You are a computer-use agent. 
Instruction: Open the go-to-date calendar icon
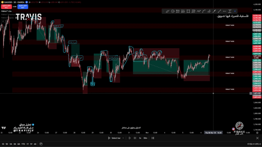[x=41, y=144]
